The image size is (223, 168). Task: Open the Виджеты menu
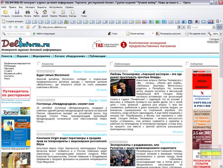[42, 7]
